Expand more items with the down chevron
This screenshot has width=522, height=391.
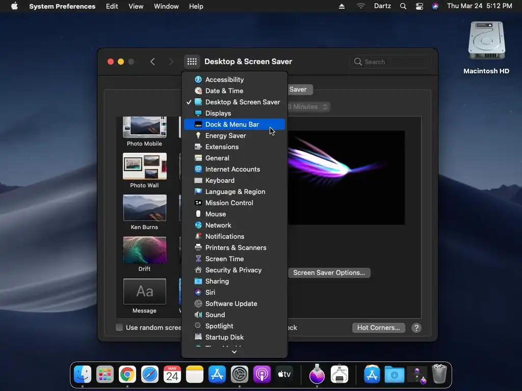[x=234, y=352]
